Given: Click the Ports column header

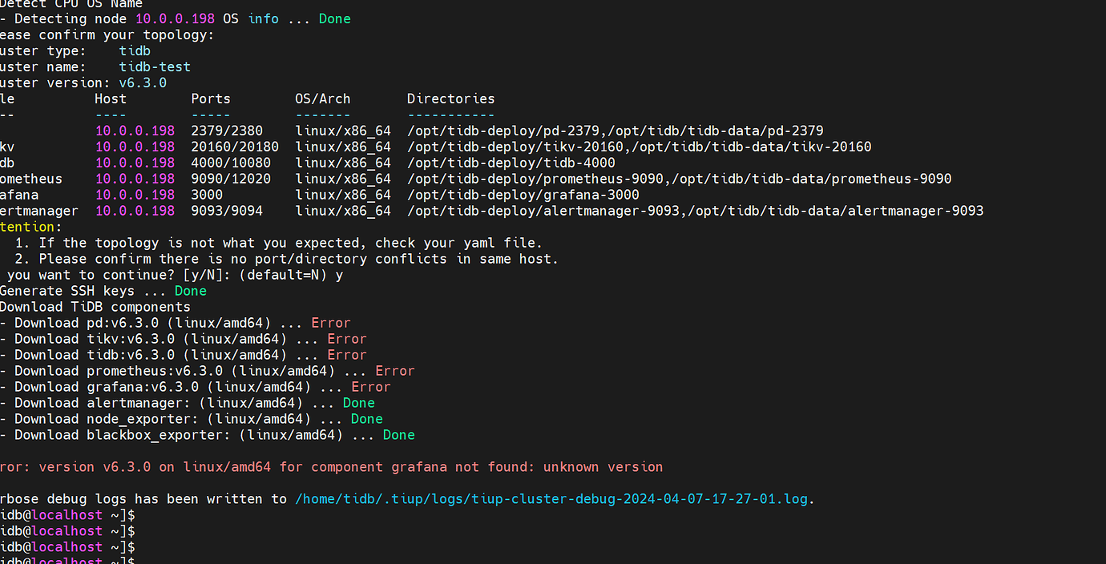Looking at the screenshot, I should click(x=211, y=99).
